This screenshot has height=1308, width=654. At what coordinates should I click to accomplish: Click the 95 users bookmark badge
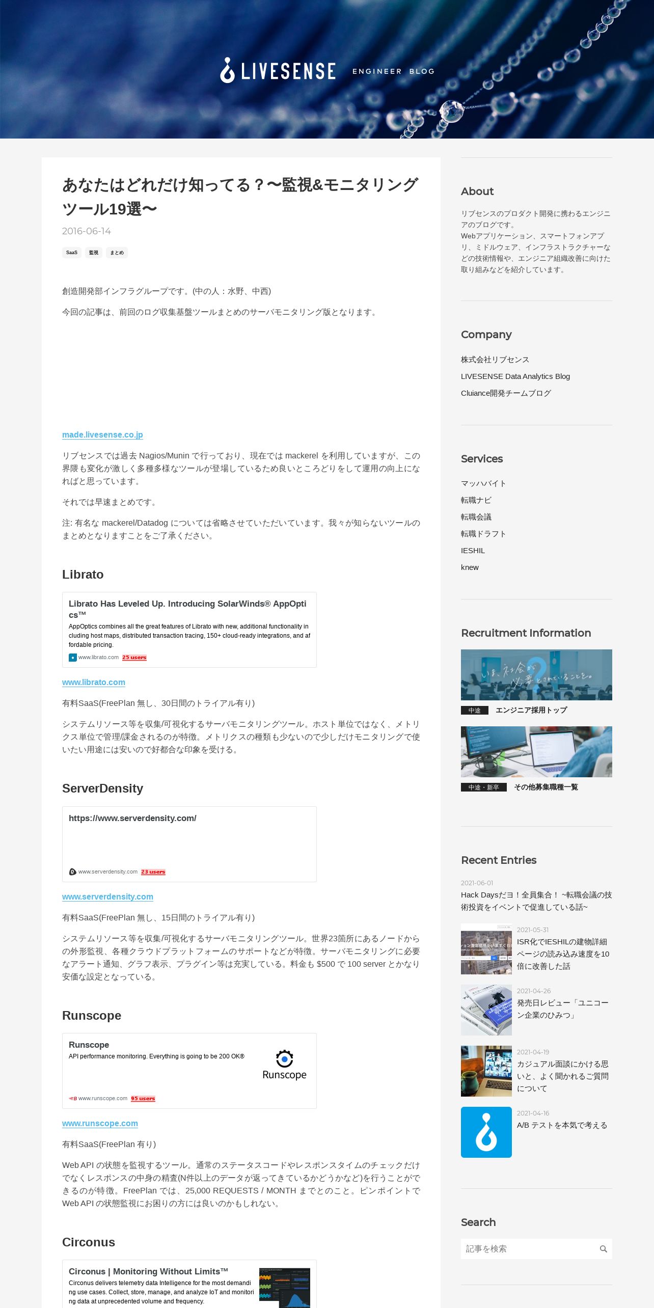(x=143, y=1099)
